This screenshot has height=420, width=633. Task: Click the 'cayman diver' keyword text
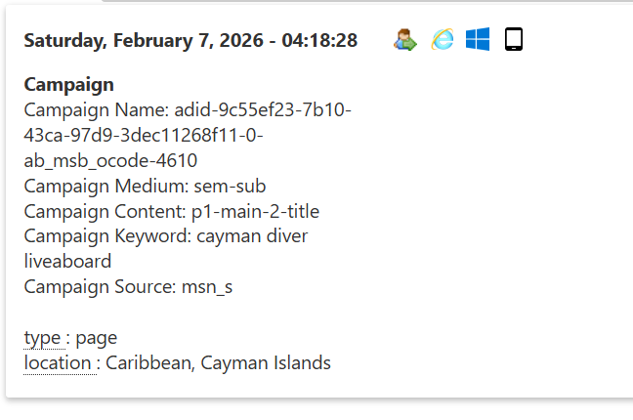(252, 236)
